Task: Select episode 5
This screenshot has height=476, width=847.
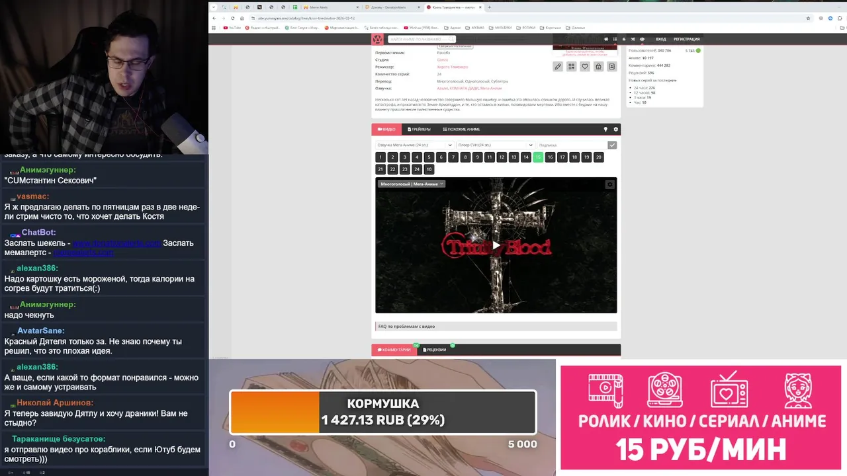Action: coord(429,157)
